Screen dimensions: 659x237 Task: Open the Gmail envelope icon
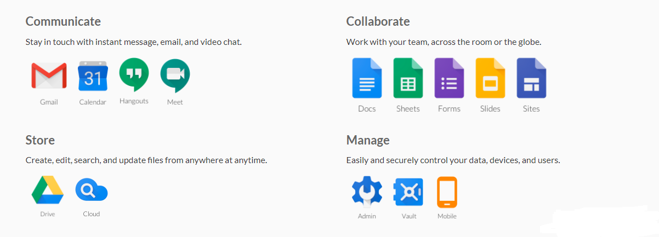tap(49, 76)
